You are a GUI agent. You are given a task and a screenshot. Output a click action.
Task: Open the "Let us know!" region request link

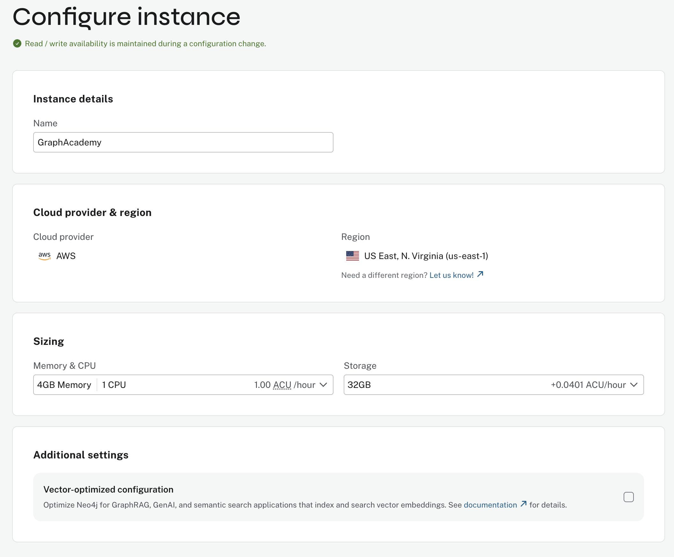[451, 275]
